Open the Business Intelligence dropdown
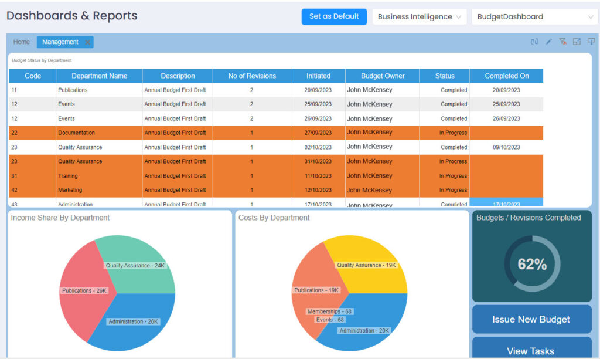The width and height of the screenshot is (600, 359). tap(419, 16)
